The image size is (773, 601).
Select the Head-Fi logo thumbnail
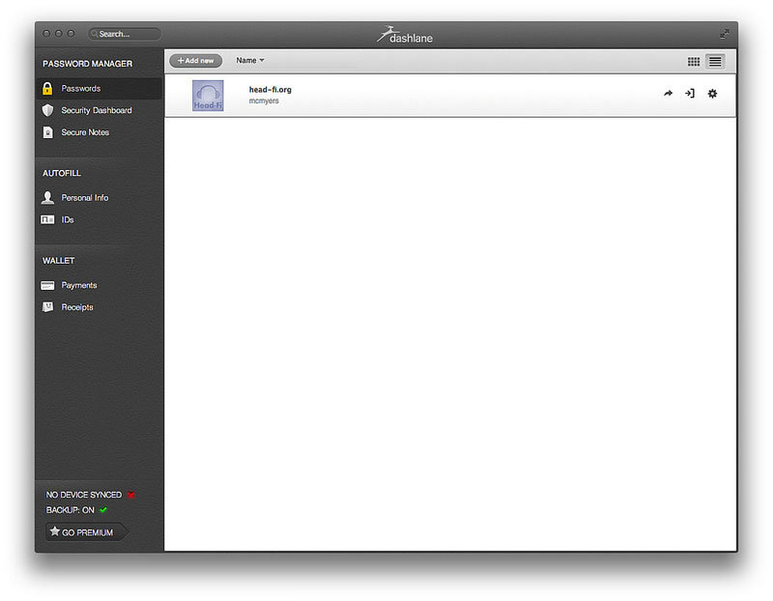point(208,96)
